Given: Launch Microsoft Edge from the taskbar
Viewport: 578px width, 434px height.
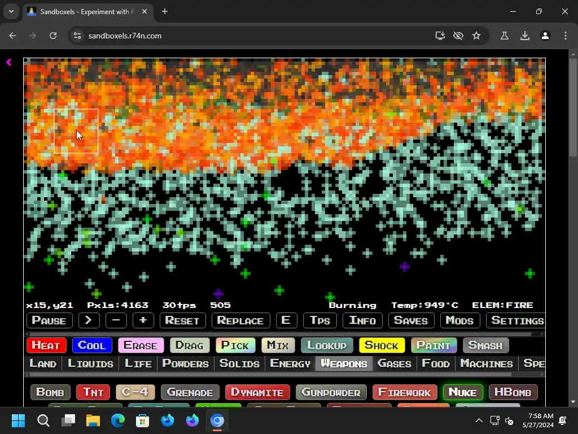Looking at the screenshot, I should tap(118, 420).
